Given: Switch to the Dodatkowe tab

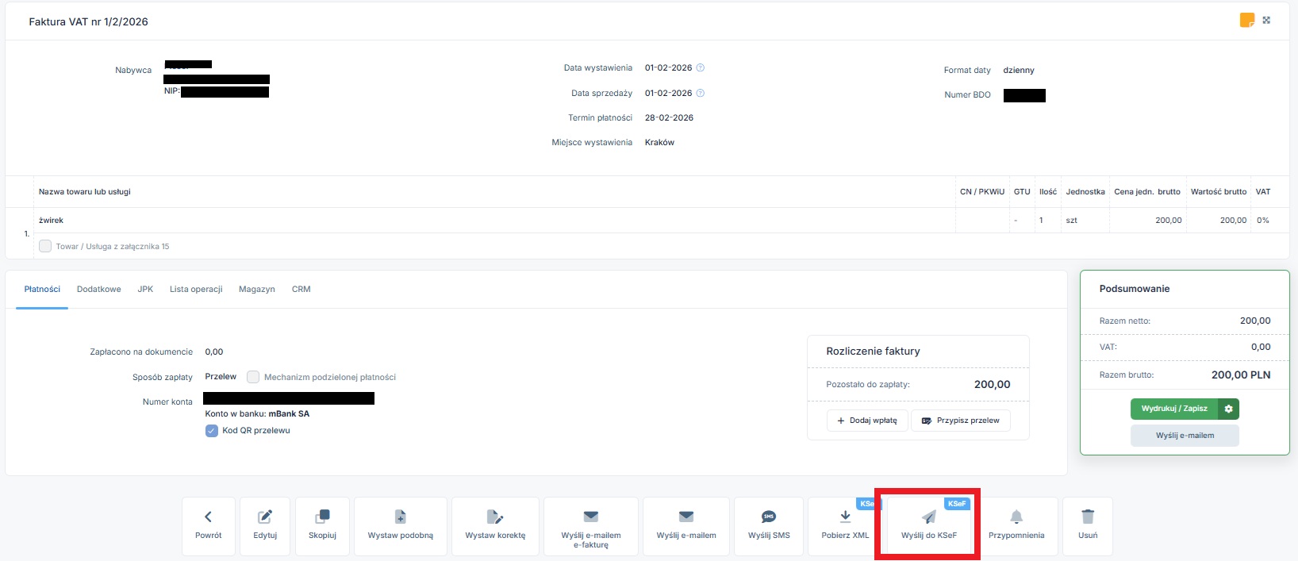Looking at the screenshot, I should [x=98, y=290].
